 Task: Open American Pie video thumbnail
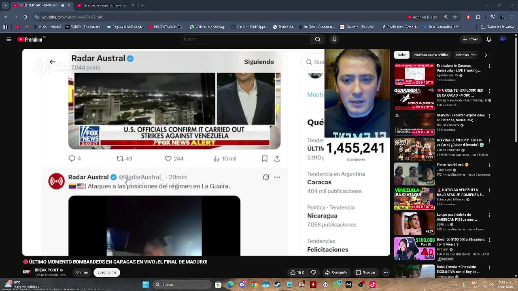(x=414, y=224)
